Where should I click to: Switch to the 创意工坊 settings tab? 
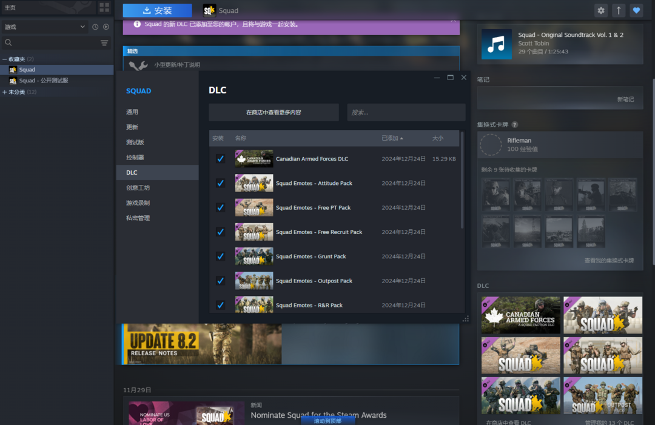[138, 188]
